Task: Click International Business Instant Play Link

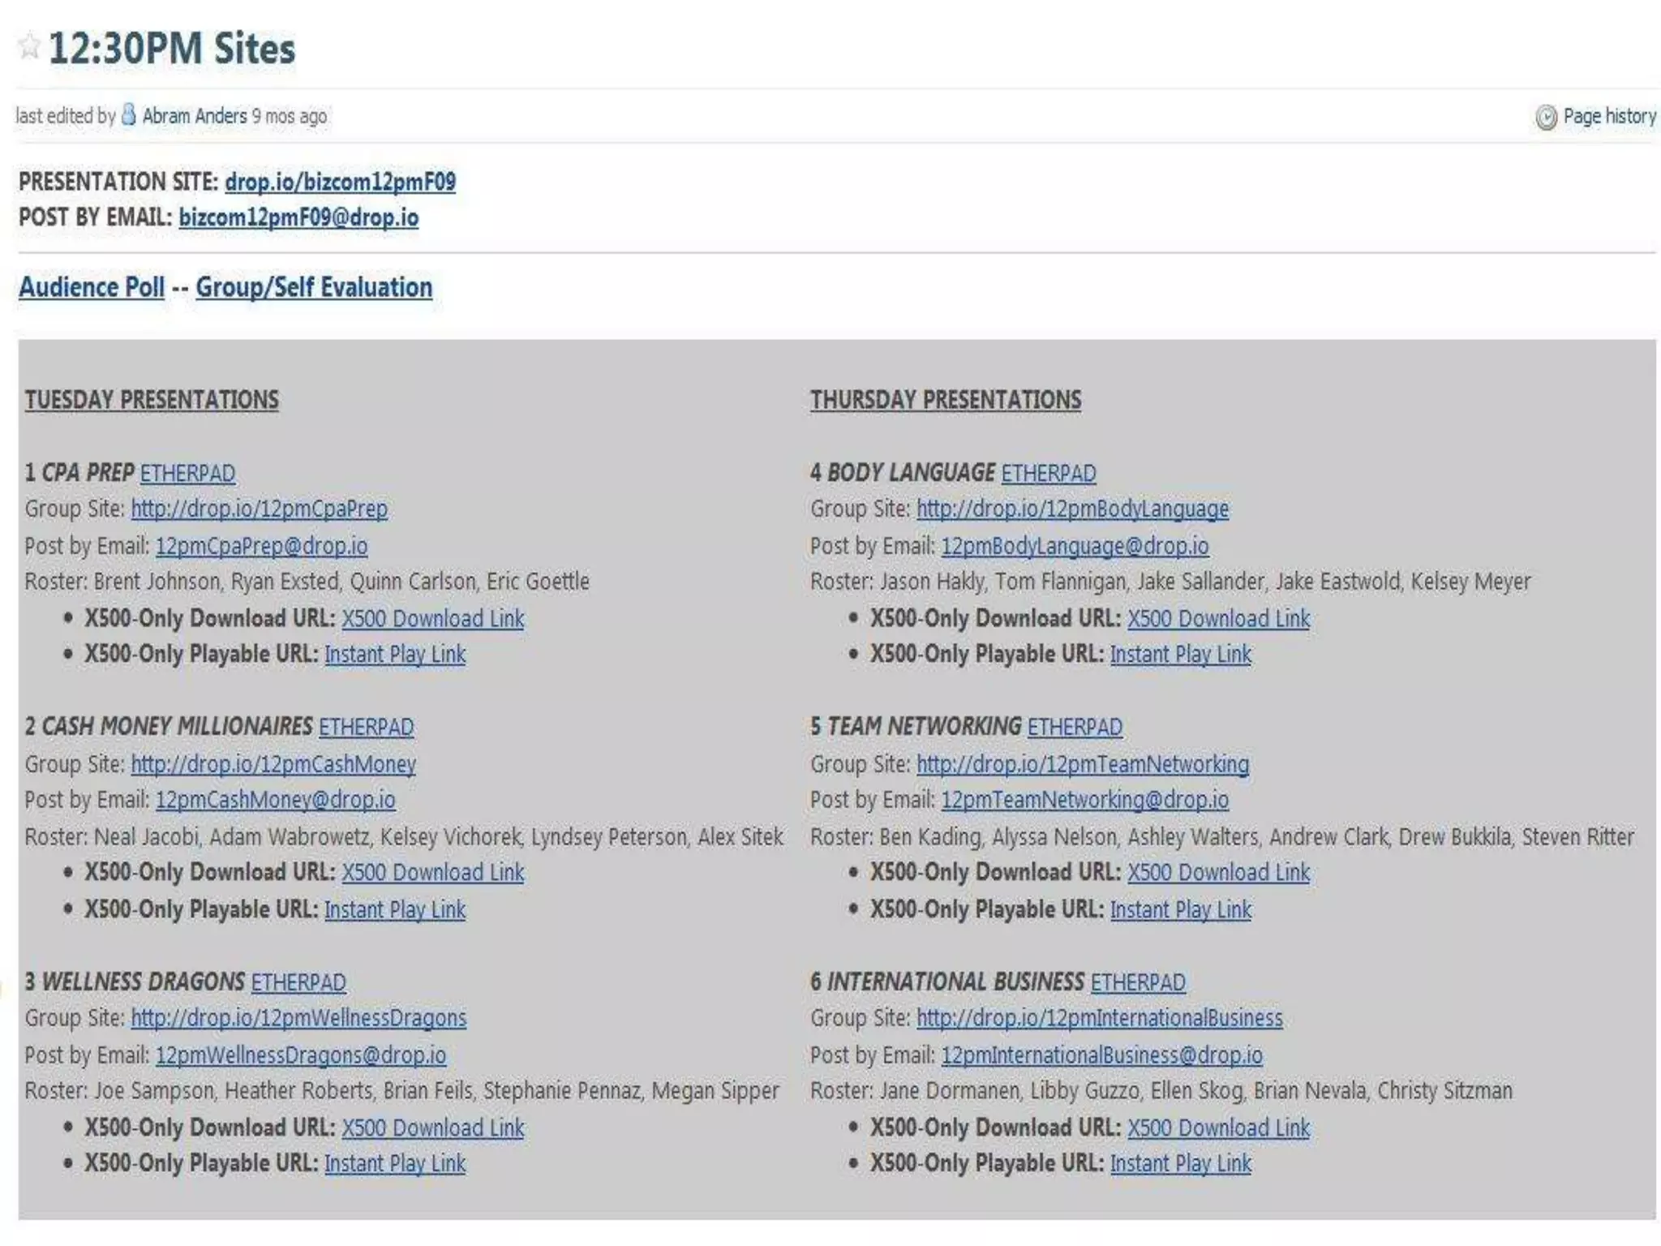Action: click(x=1180, y=1164)
